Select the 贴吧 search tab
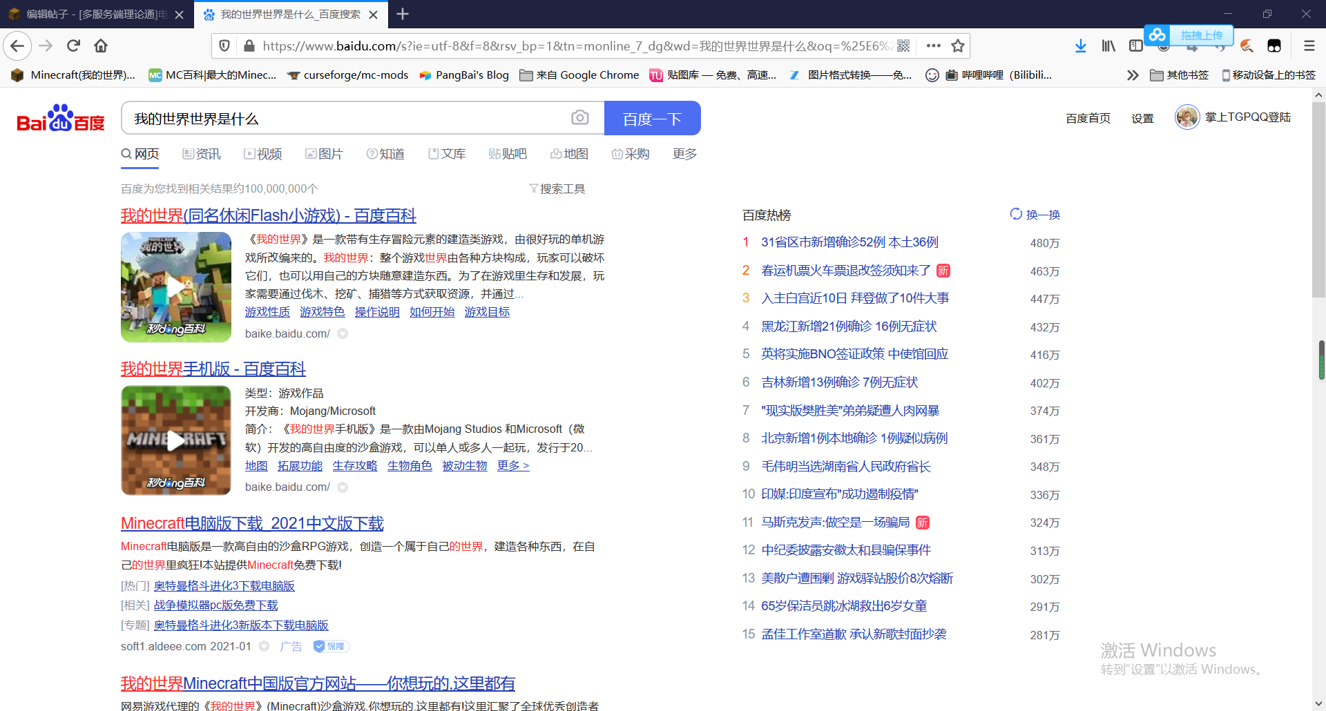The width and height of the screenshot is (1326, 711). click(508, 154)
